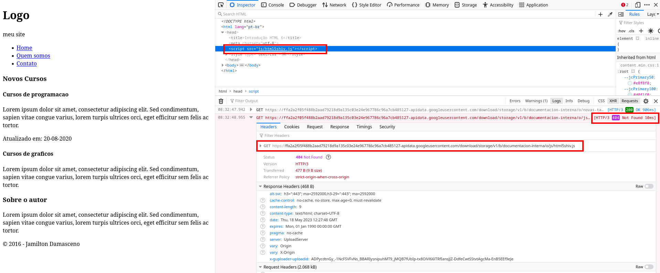Viewport: 660px width, 273px height.
Task: Open the console settings gear
Action: coord(646,101)
